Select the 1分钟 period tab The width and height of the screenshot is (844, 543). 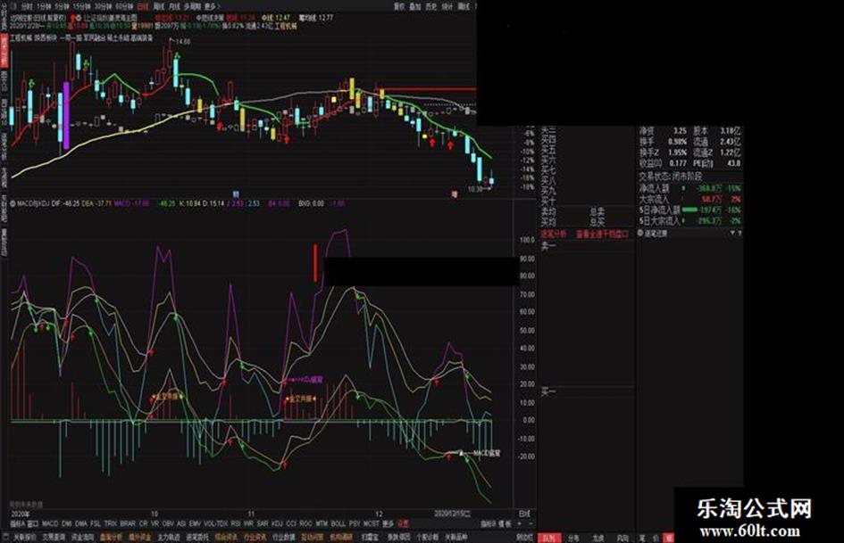click(x=43, y=7)
